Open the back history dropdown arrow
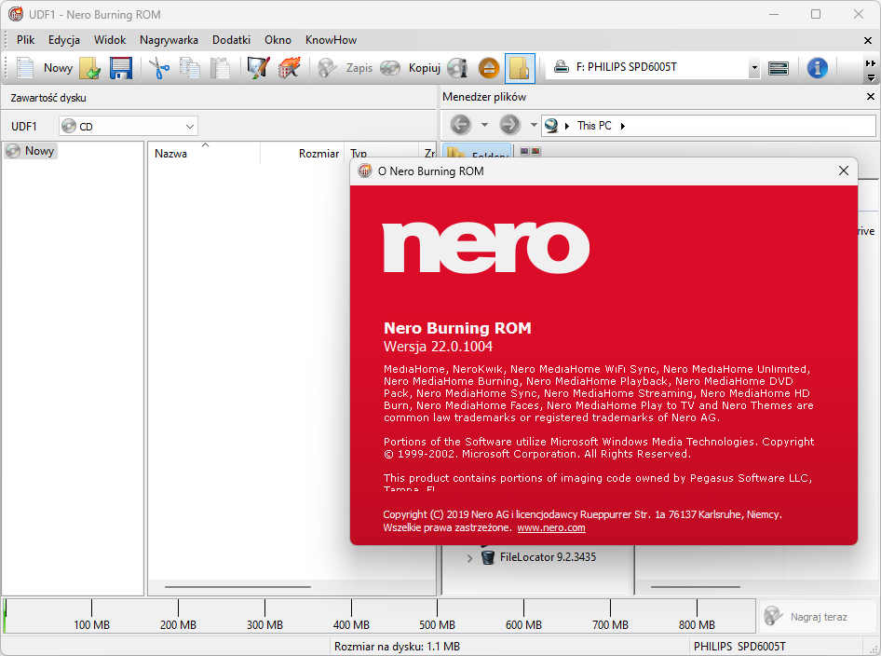Viewport: 881px width, 656px height. (484, 125)
